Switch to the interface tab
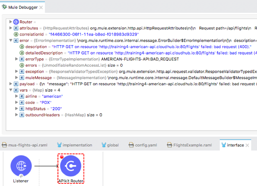This screenshot has width=257, height=186. point(235,145)
